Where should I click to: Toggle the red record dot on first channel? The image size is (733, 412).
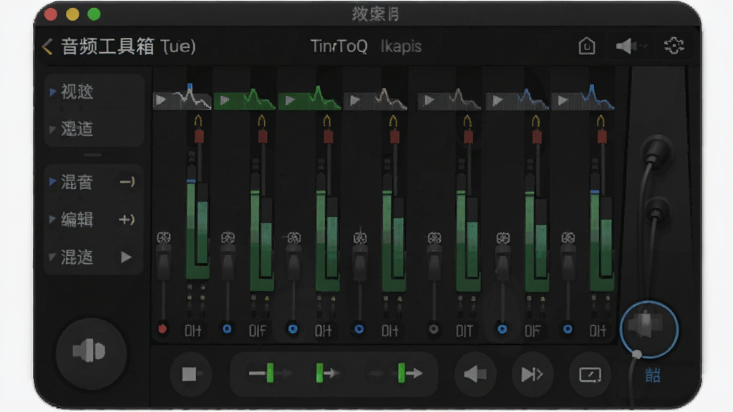tap(162, 329)
